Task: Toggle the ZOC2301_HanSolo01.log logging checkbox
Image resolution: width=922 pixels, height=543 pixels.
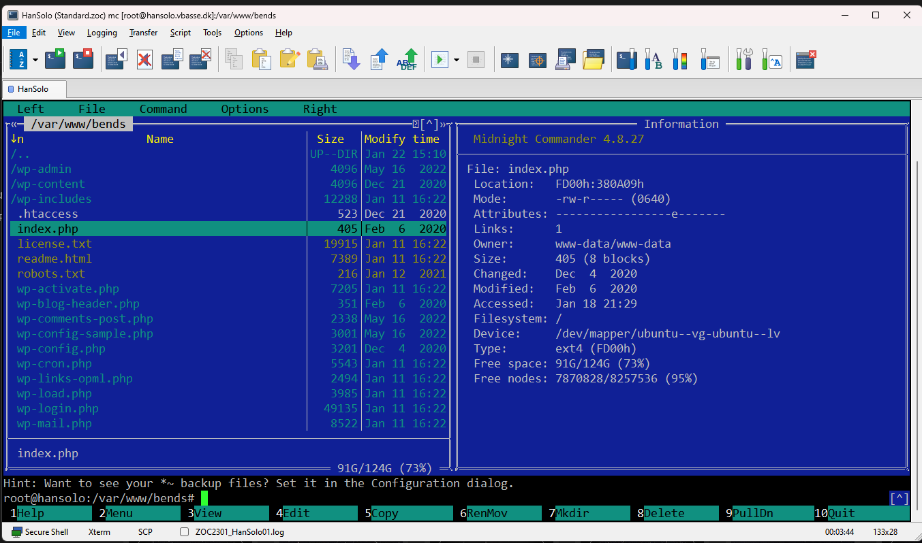Action: (x=184, y=532)
